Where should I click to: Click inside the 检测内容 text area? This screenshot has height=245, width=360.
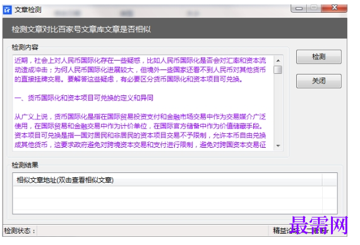tap(143, 103)
